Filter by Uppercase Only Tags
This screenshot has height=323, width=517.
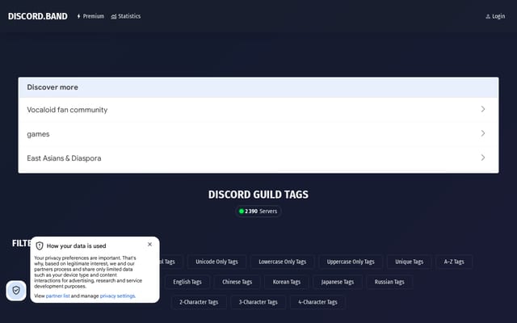(351, 262)
